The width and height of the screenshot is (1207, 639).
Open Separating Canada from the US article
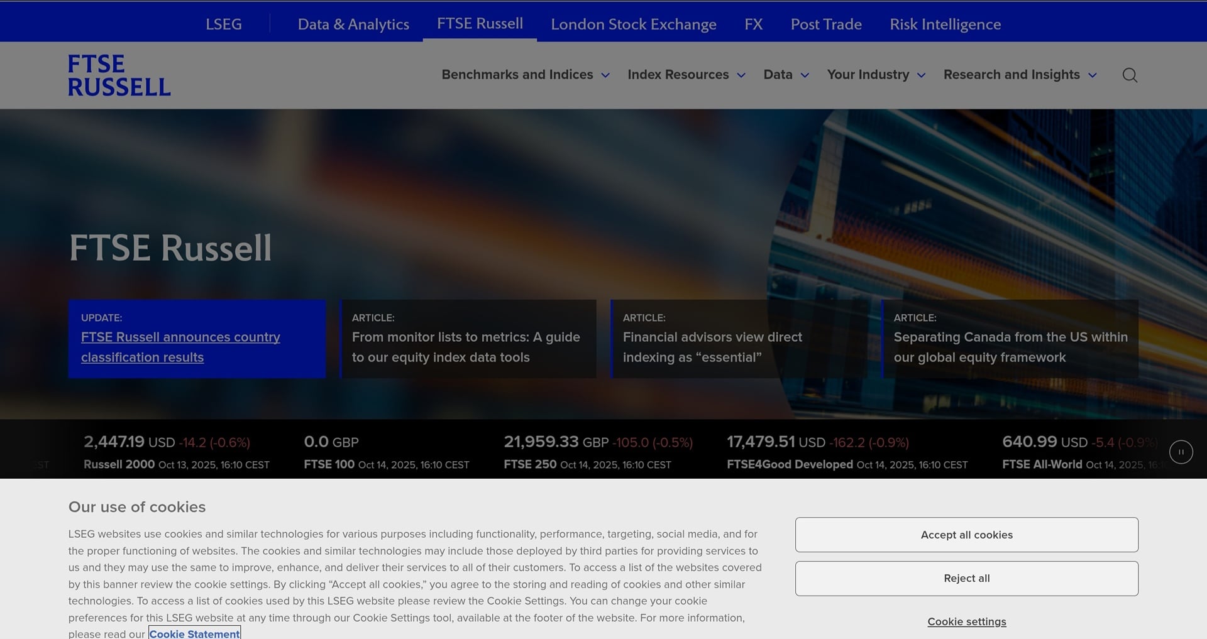point(1010,339)
